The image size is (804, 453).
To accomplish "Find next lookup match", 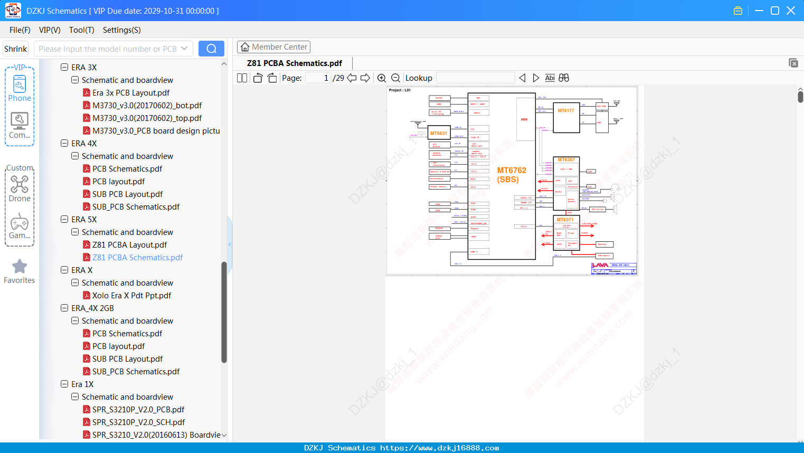I will click(x=536, y=78).
